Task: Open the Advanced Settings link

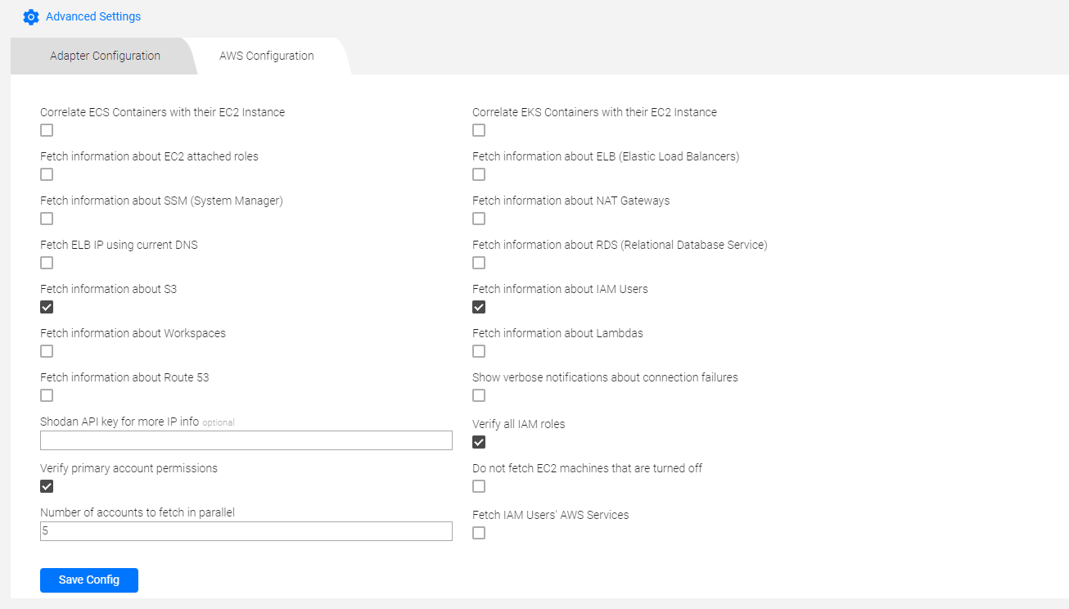Action: 93,16
